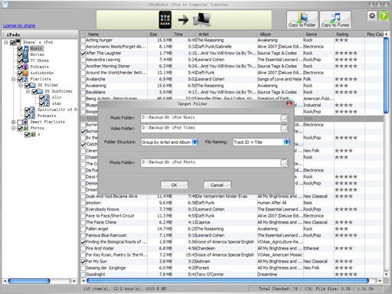The height and width of the screenshot is (294, 392).
Task: Select the Everybody Knows track row
Action: (232, 209)
